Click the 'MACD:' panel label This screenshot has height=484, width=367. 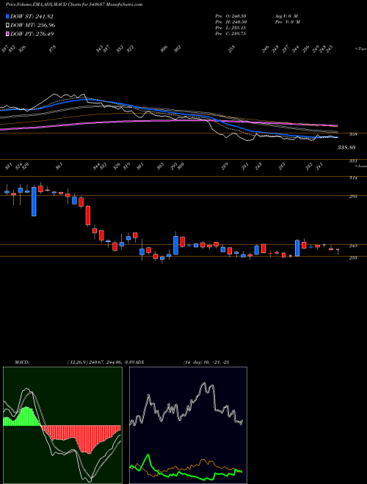tap(22, 362)
